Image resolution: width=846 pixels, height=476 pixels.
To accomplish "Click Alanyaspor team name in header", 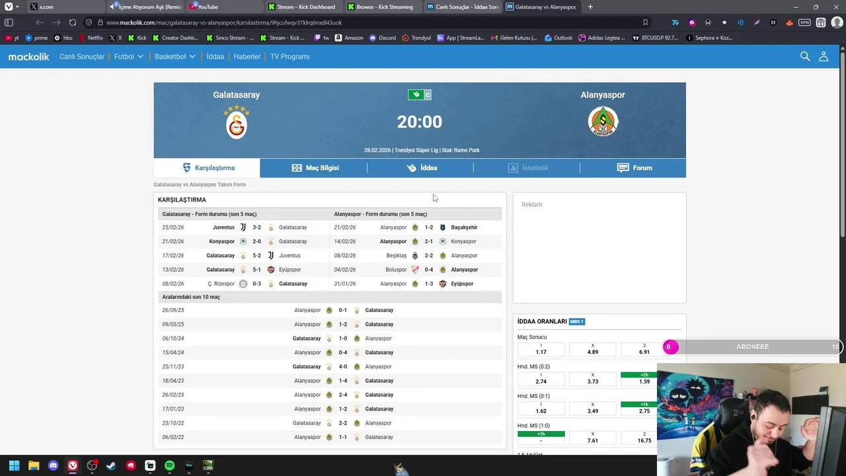I will coord(603,95).
